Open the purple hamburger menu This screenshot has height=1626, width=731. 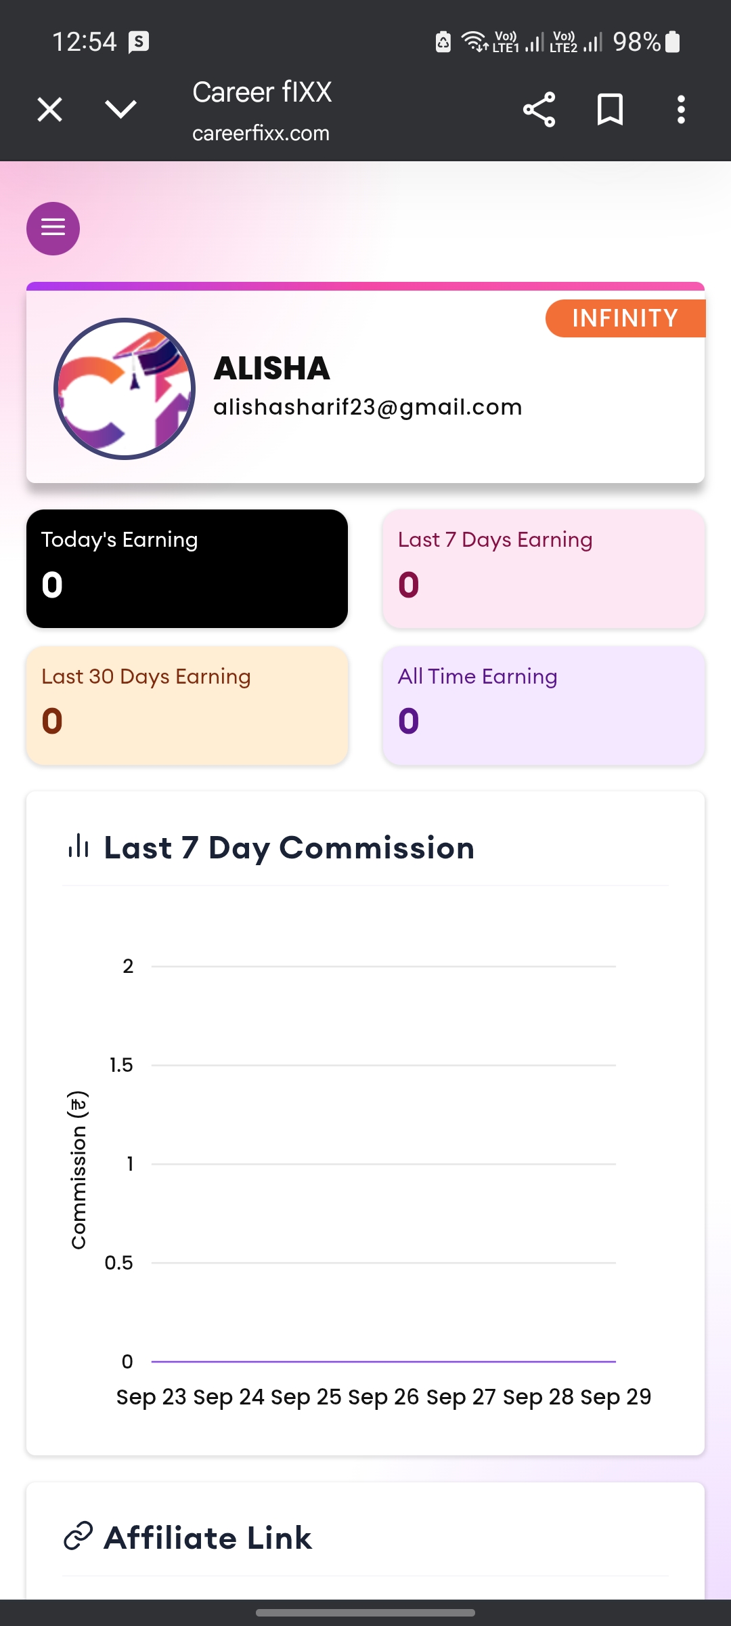click(53, 228)
